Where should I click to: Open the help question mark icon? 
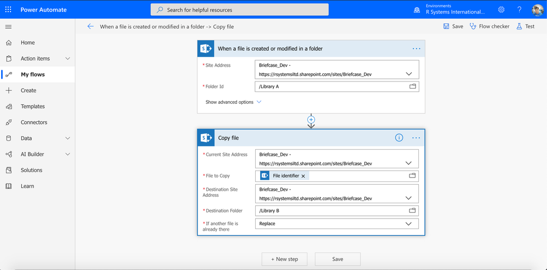520,9
